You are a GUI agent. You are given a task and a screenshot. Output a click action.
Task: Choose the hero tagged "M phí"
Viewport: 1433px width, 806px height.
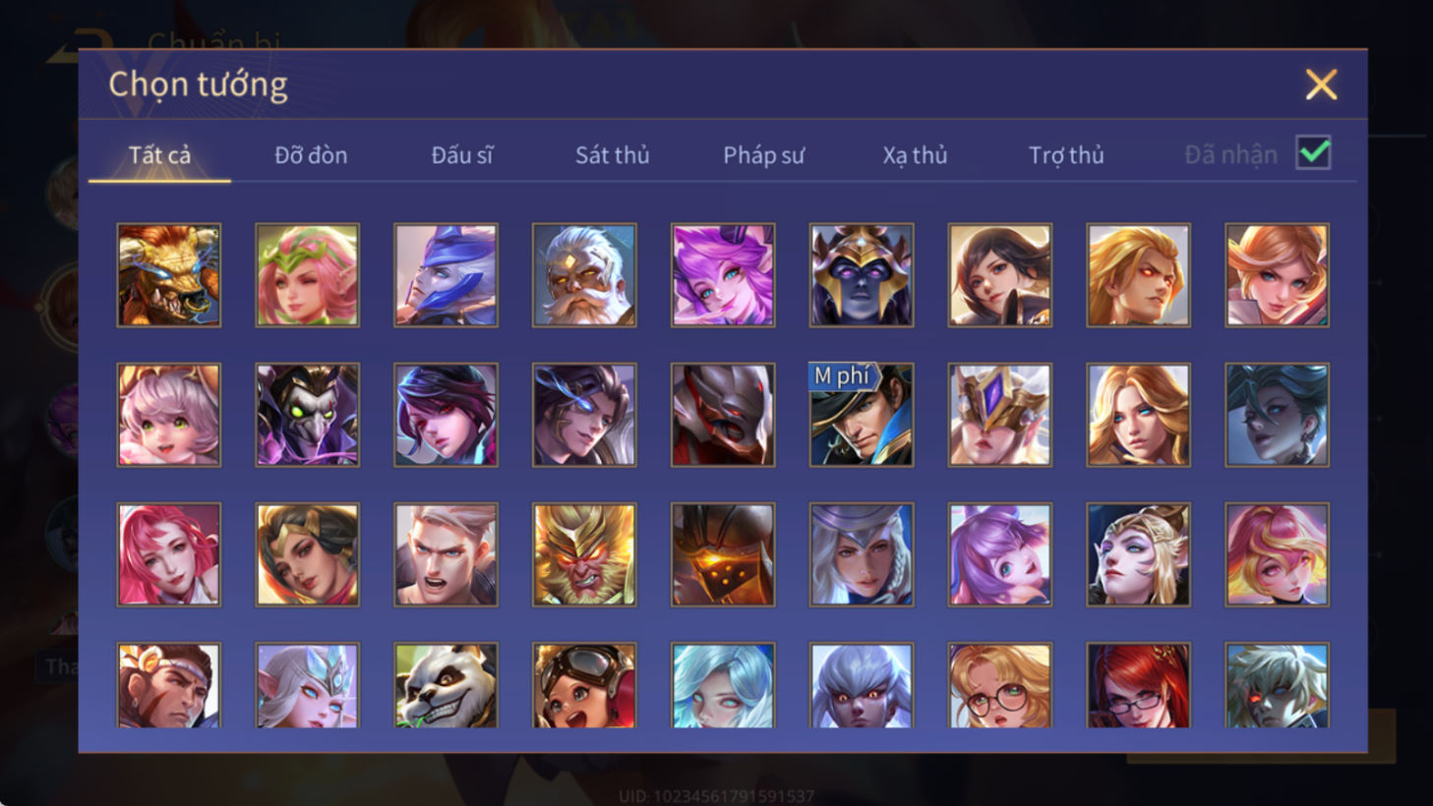[x=862, y=415]
